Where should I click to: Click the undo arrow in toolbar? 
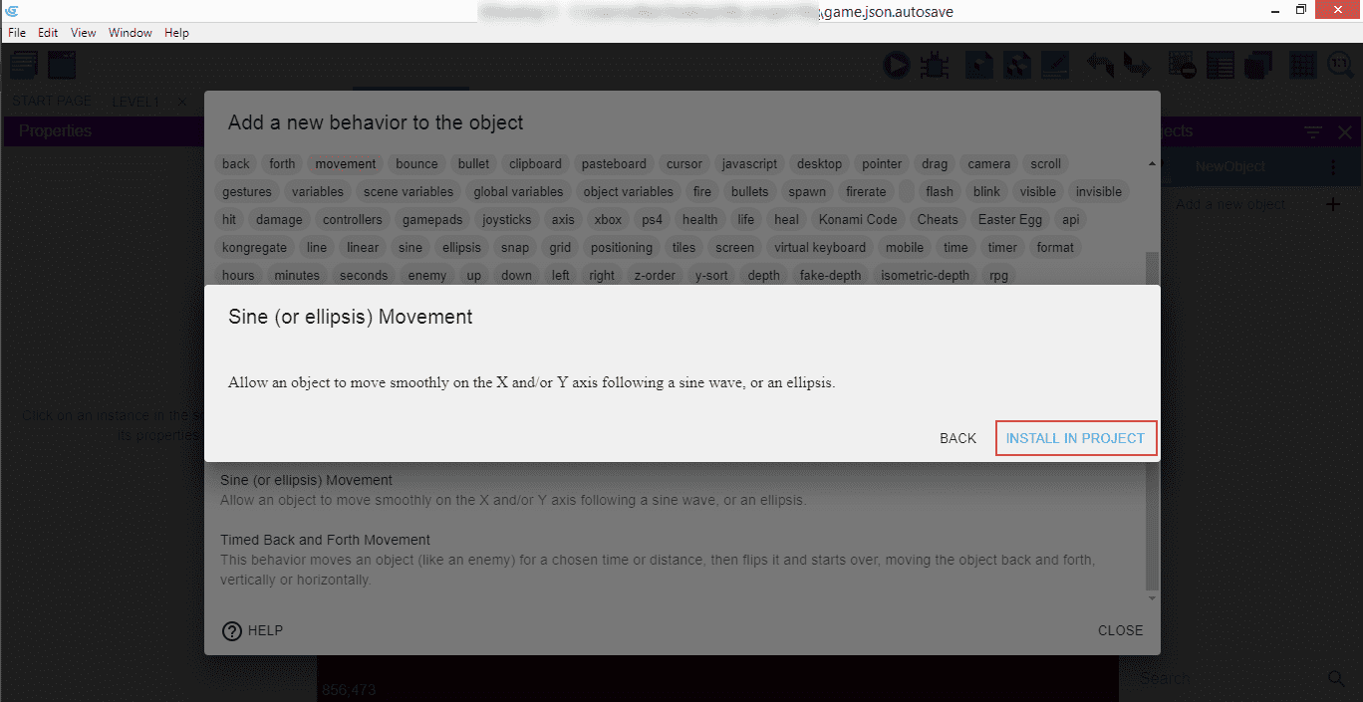pyautogui.click(x=1100, y=66)
